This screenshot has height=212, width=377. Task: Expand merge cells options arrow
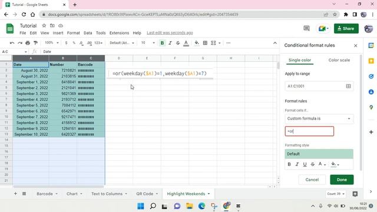click(220, 43)
